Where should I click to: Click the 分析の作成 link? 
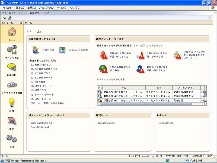click(x=48, y=50)
